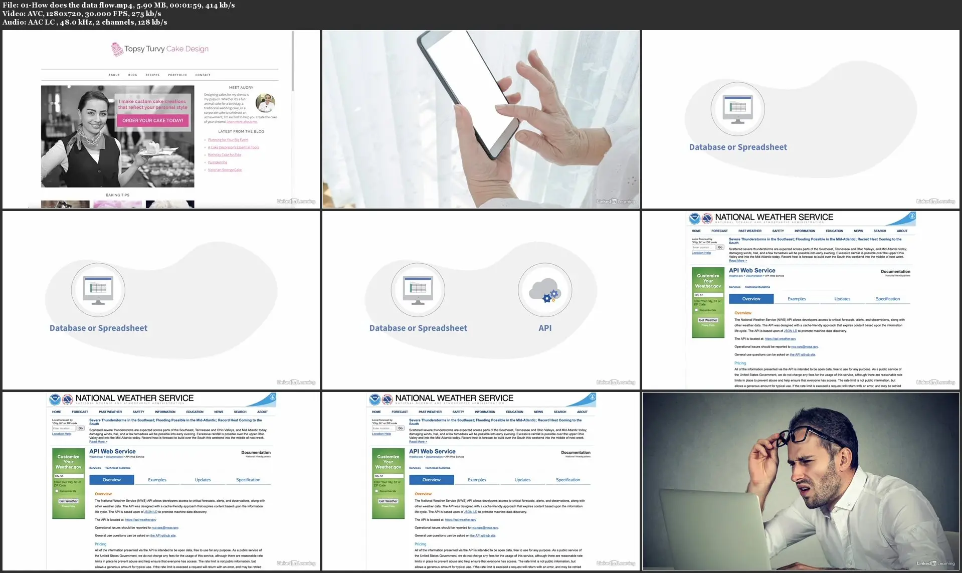Click the API cloud-with-gears icon

tap(545, 290)
